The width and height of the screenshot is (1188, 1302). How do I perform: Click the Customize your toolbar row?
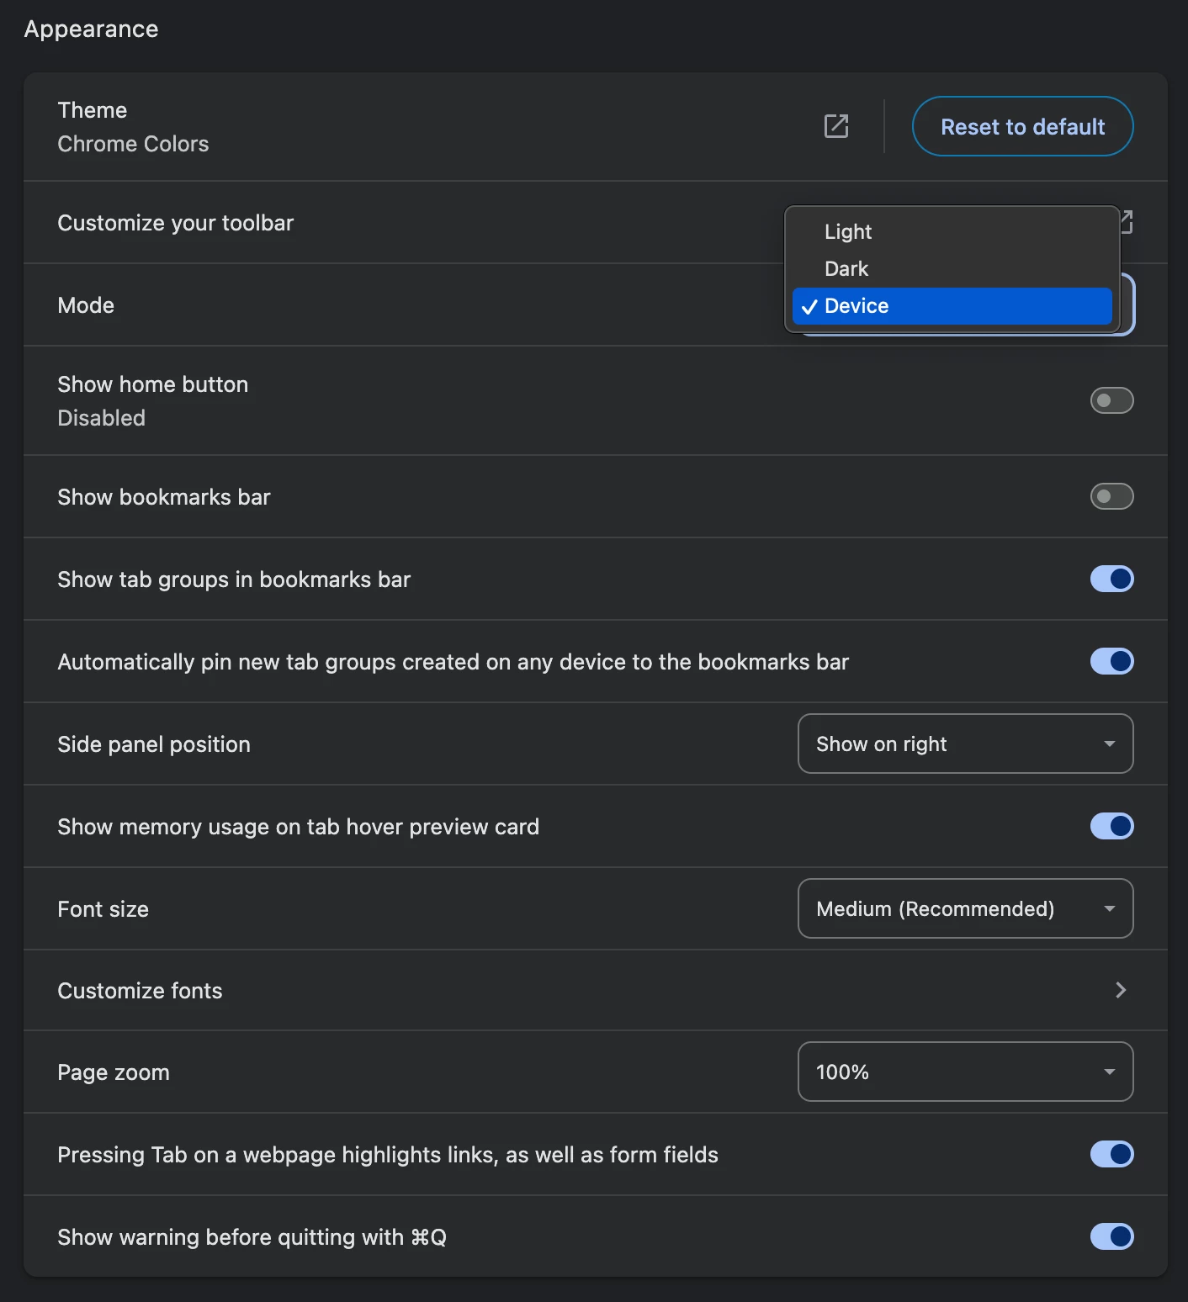point(176,223)
